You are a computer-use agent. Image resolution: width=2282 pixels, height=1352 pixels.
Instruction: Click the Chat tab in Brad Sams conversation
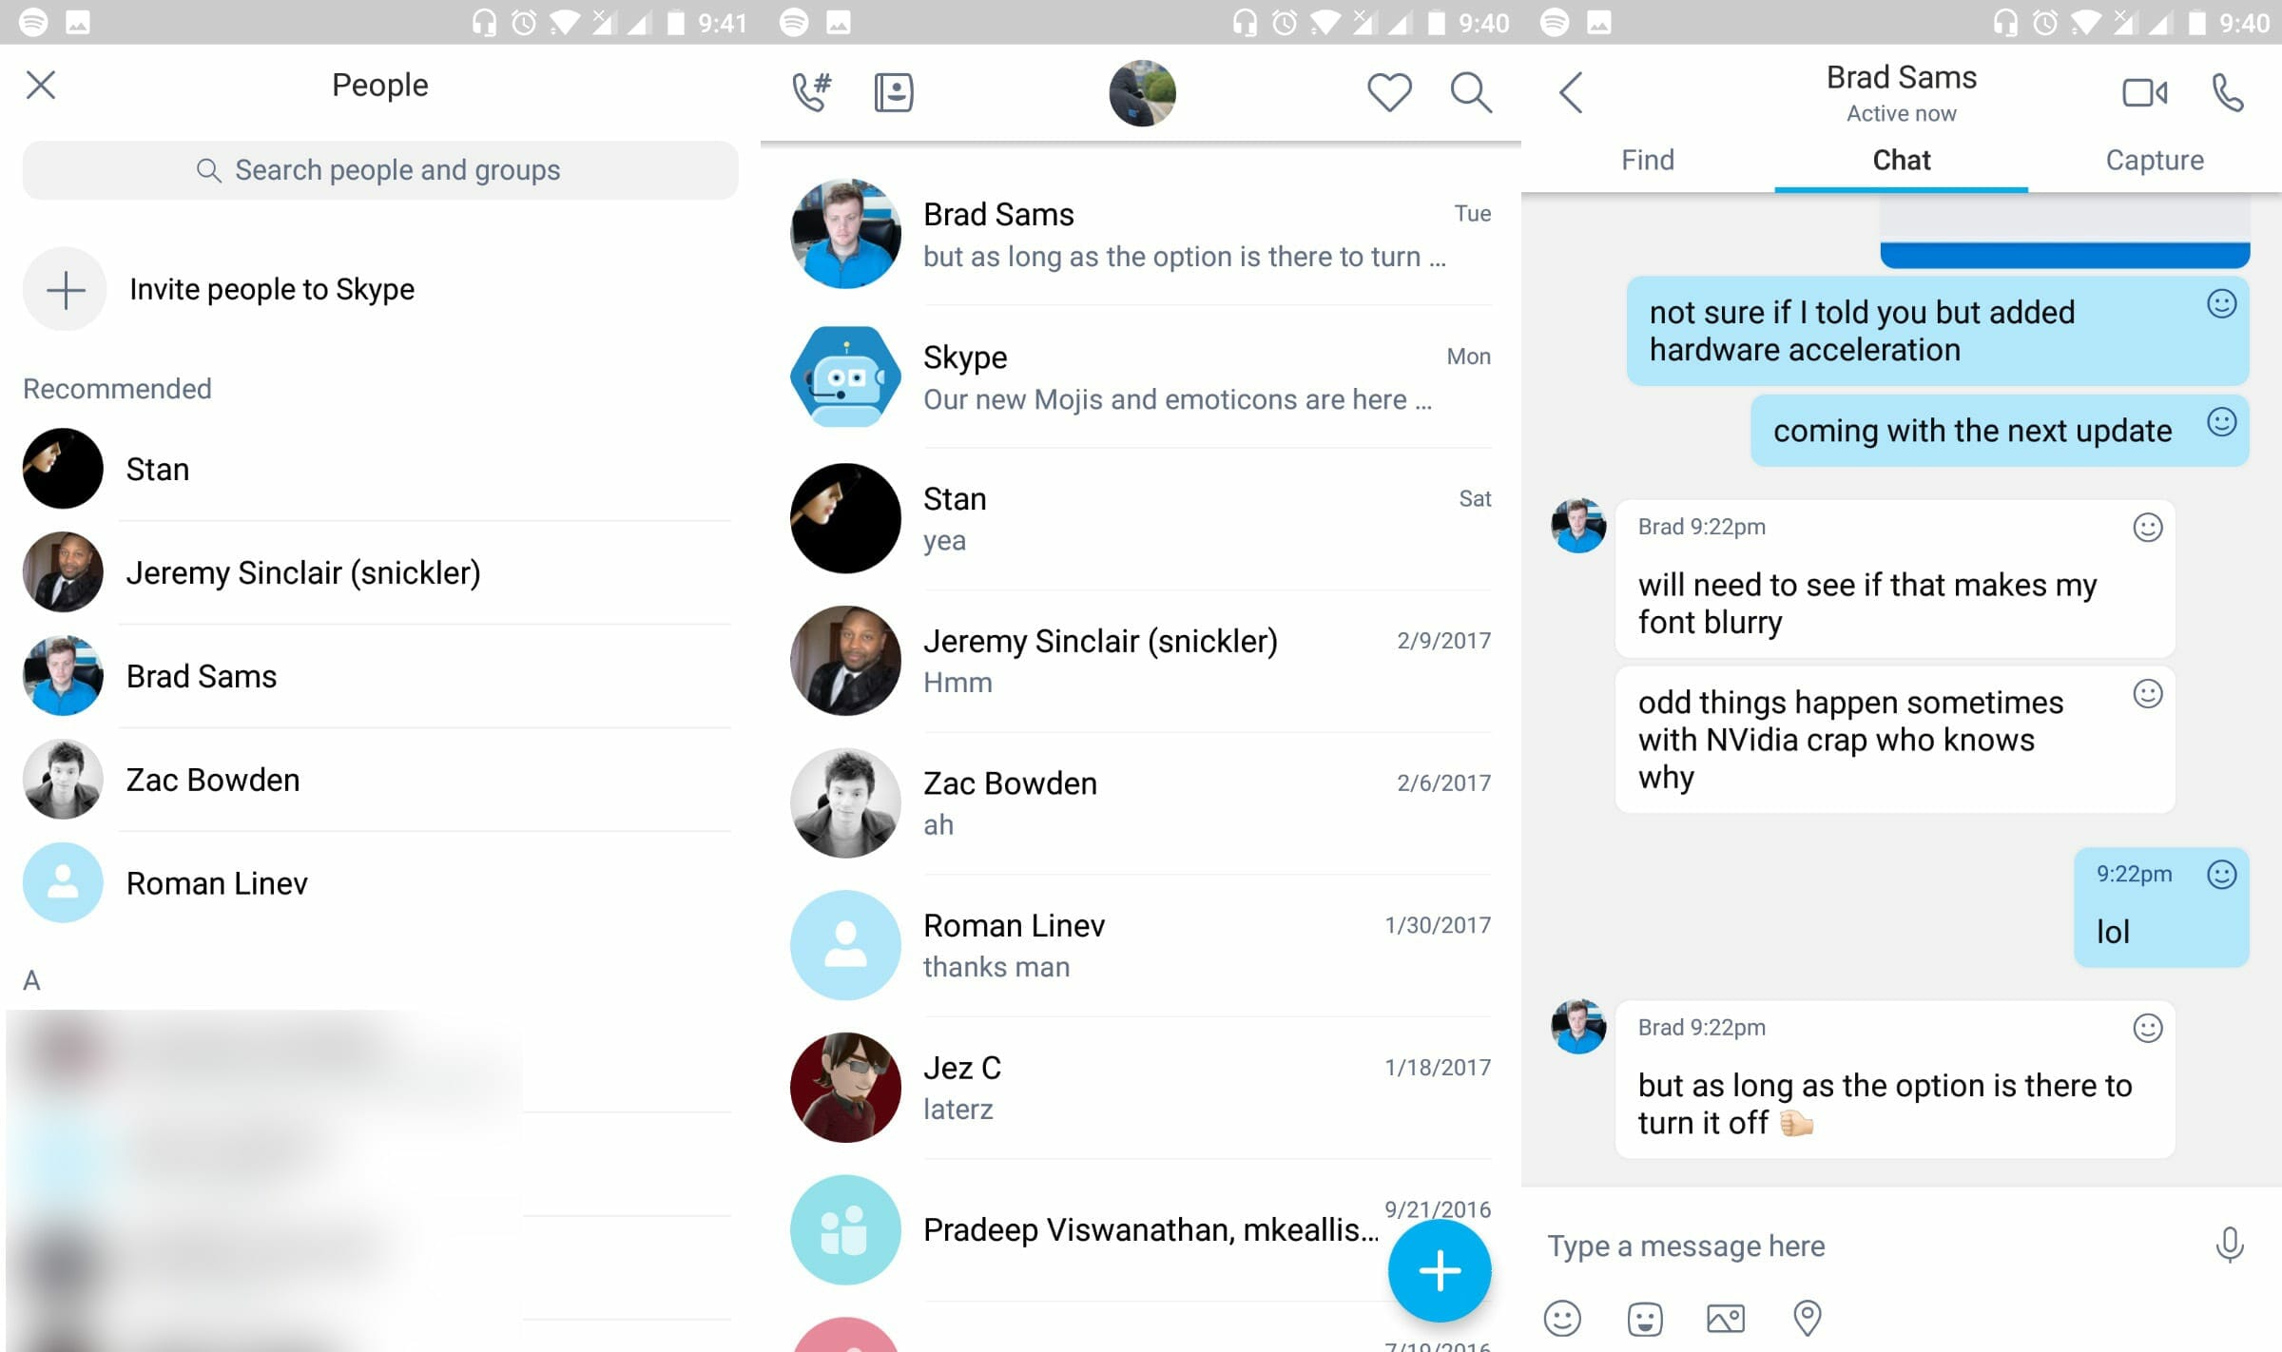[1901, 160]
